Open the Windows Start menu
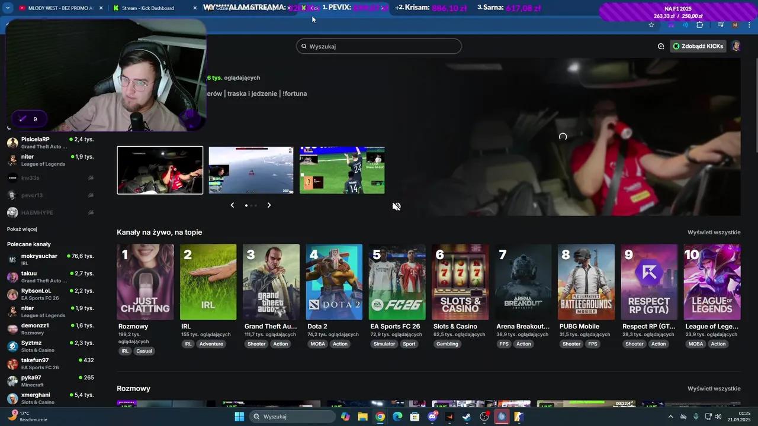Image resolution: width=758 pixels, height=426 pixels. [239, 417]
